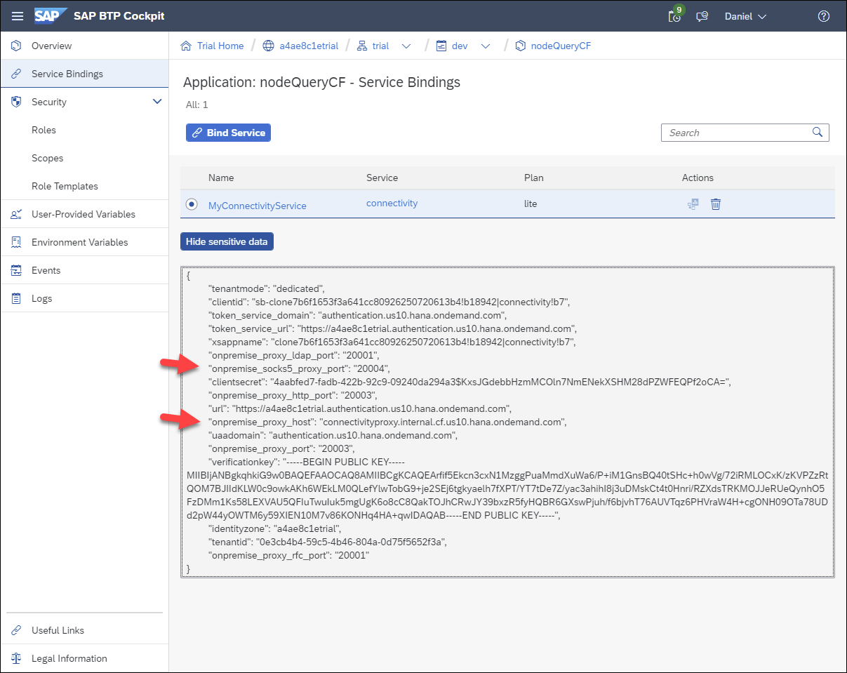Click the Overview sidebar icon
The height and width of the screenshot is (673, 847).
click(16, 46)
